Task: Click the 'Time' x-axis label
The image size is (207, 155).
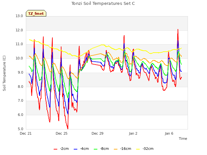Action: point(183,139)
